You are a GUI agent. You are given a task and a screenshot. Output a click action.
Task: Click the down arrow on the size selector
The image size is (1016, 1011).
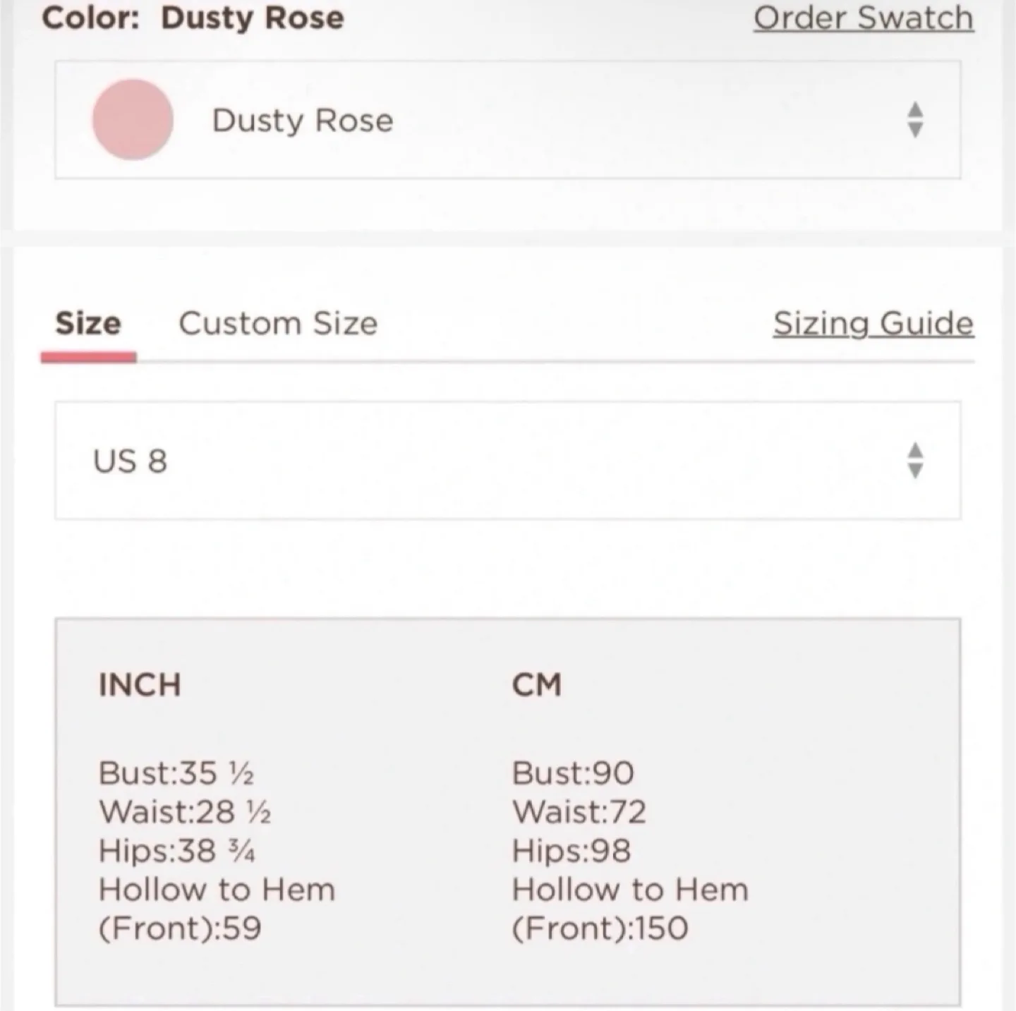coord(914,471)
